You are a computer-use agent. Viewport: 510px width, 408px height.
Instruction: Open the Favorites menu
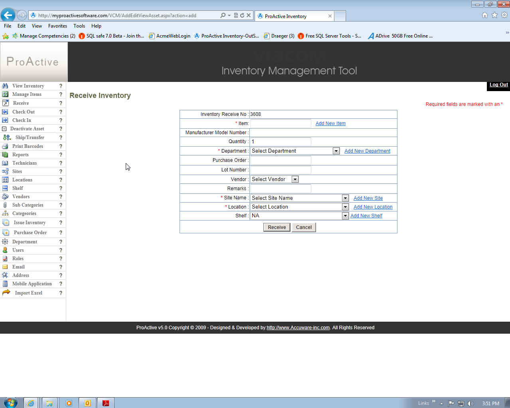[x=57, y=26]
